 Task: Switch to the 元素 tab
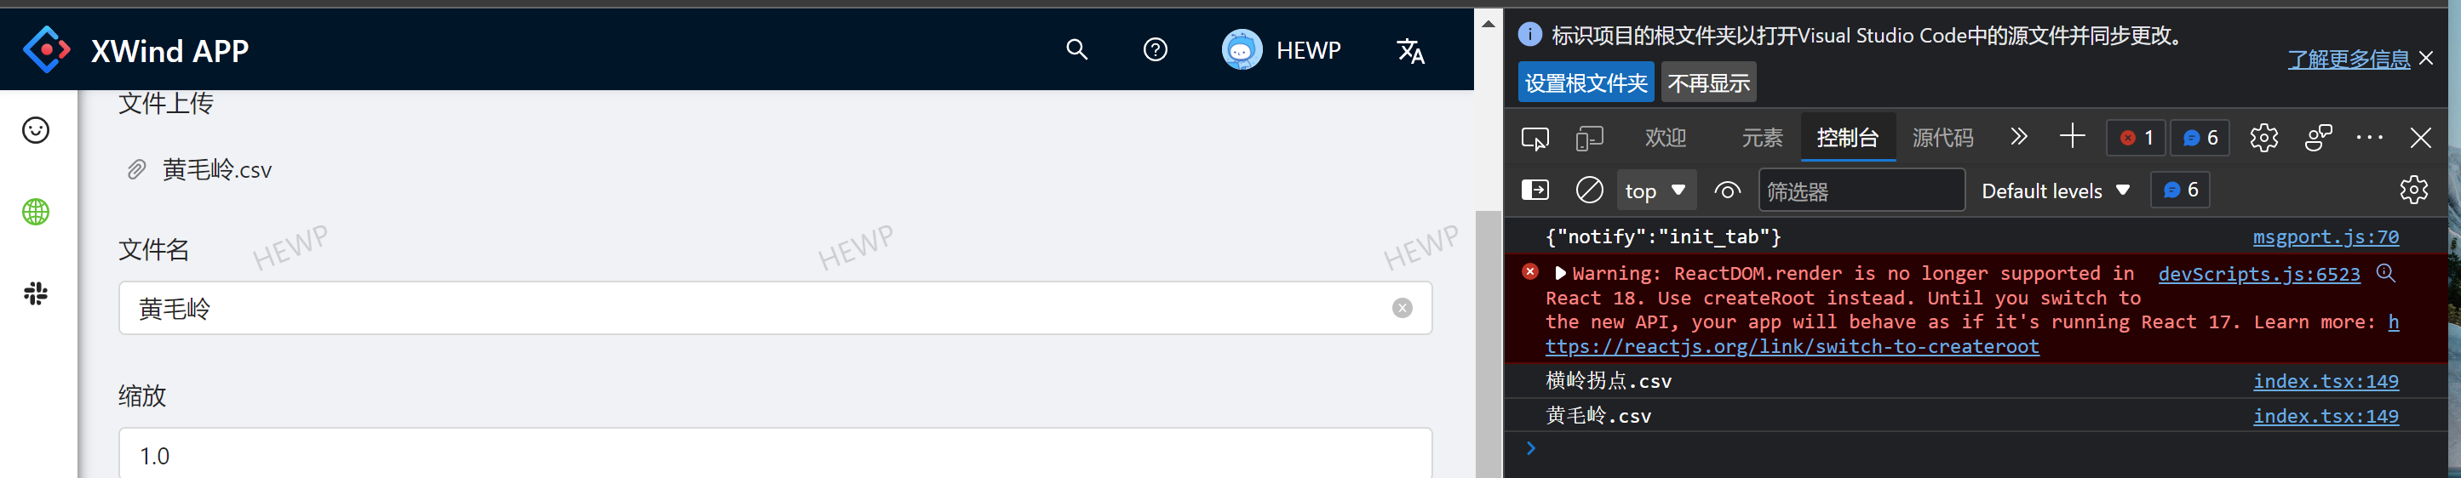1762,139
